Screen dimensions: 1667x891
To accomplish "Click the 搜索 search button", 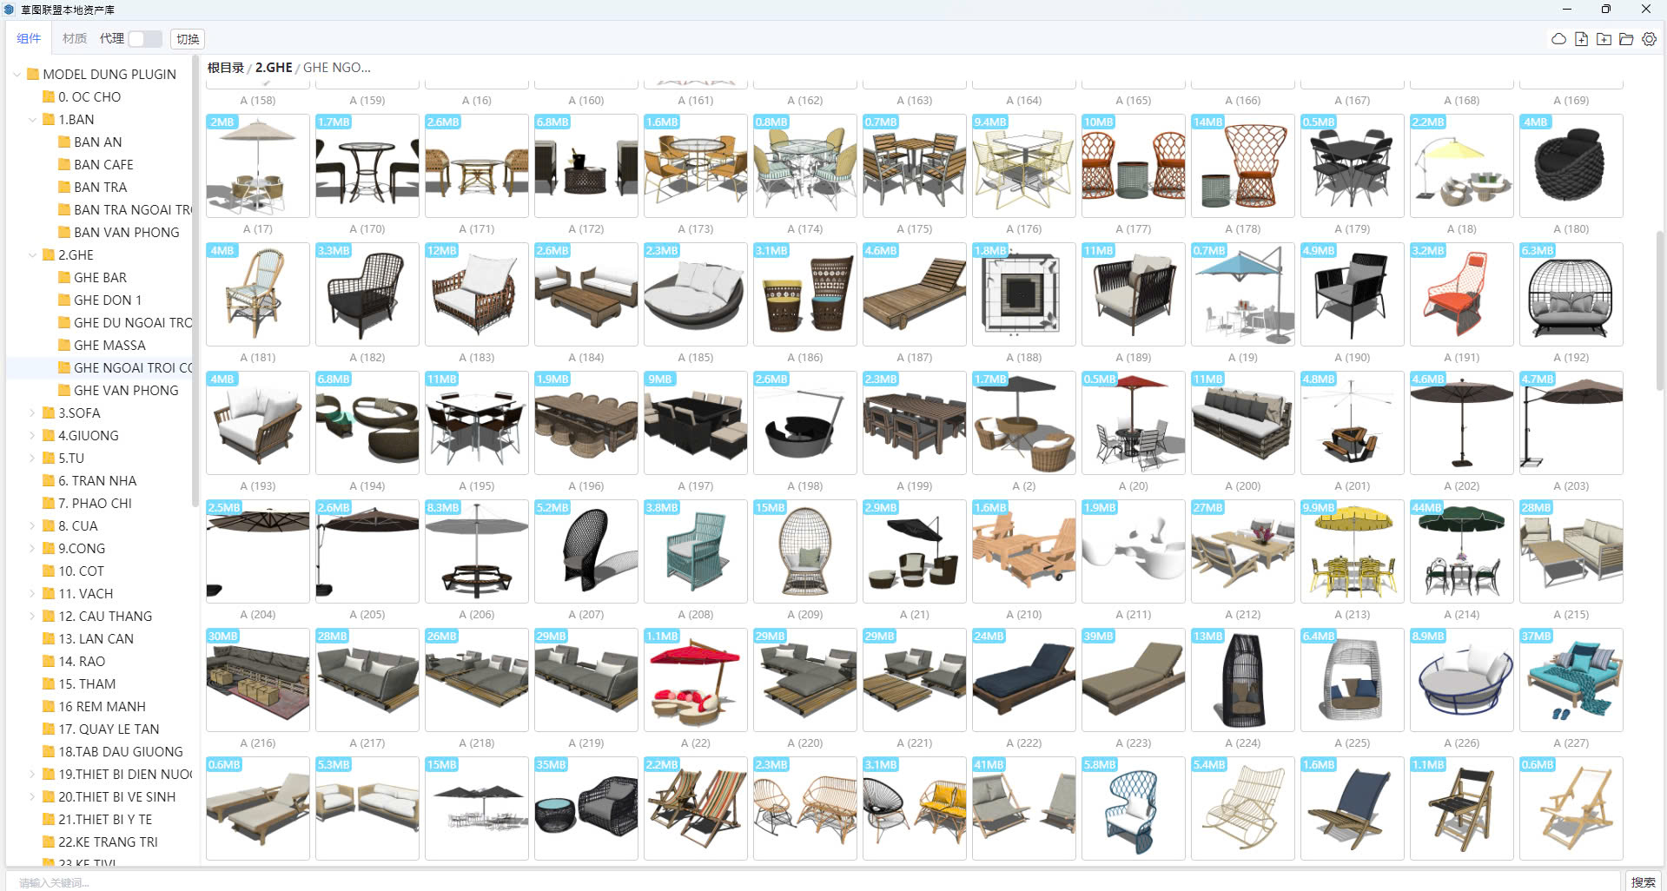I will coord(1643,881).
